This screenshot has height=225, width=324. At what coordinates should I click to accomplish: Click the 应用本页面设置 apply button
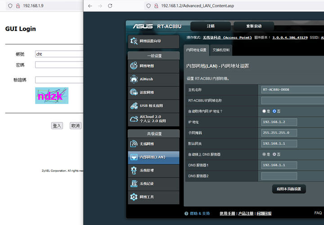[289, 189]
